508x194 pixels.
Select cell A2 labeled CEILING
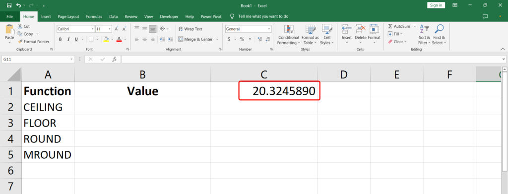click(48, 107)
